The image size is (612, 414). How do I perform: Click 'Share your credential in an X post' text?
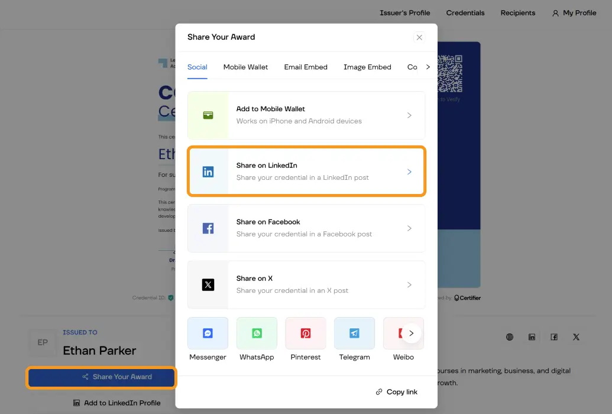(292, 290)
